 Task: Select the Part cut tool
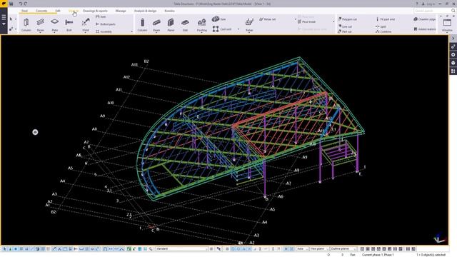pos(345,31)
